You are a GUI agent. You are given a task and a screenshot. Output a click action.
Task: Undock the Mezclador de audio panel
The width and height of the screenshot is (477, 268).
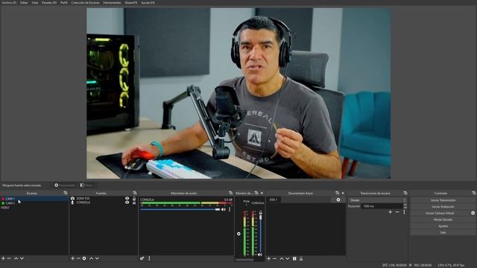click(x=230, y=193)
